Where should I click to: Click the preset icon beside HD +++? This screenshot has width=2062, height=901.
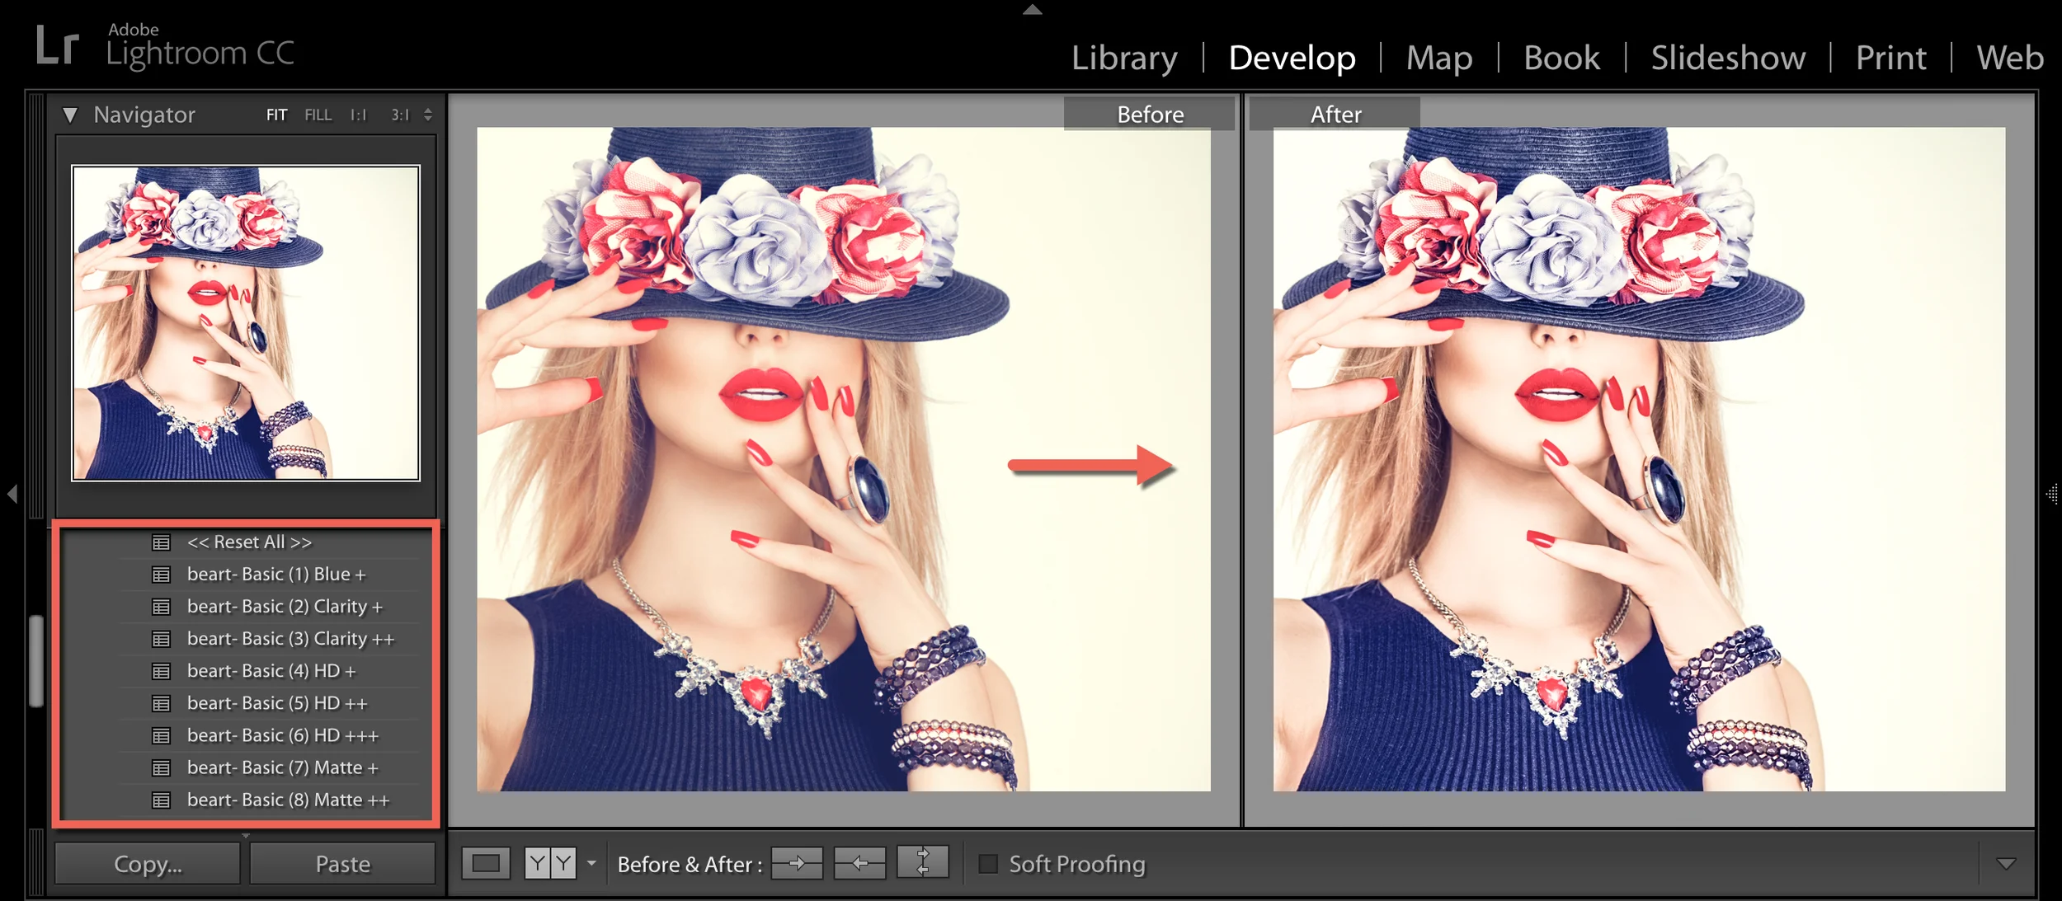[x=161, y=735]
